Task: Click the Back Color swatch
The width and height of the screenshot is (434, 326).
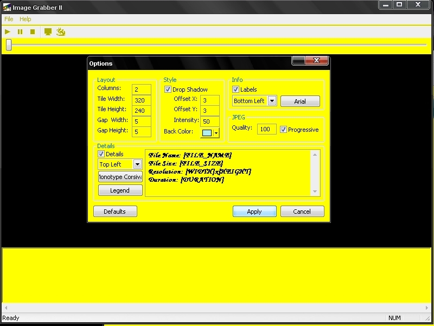Action: point(207,133)
